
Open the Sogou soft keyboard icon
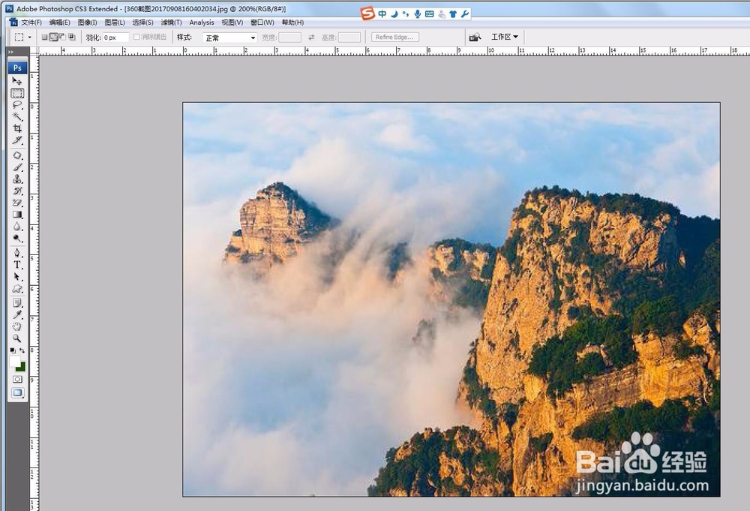tap(430, 14)
